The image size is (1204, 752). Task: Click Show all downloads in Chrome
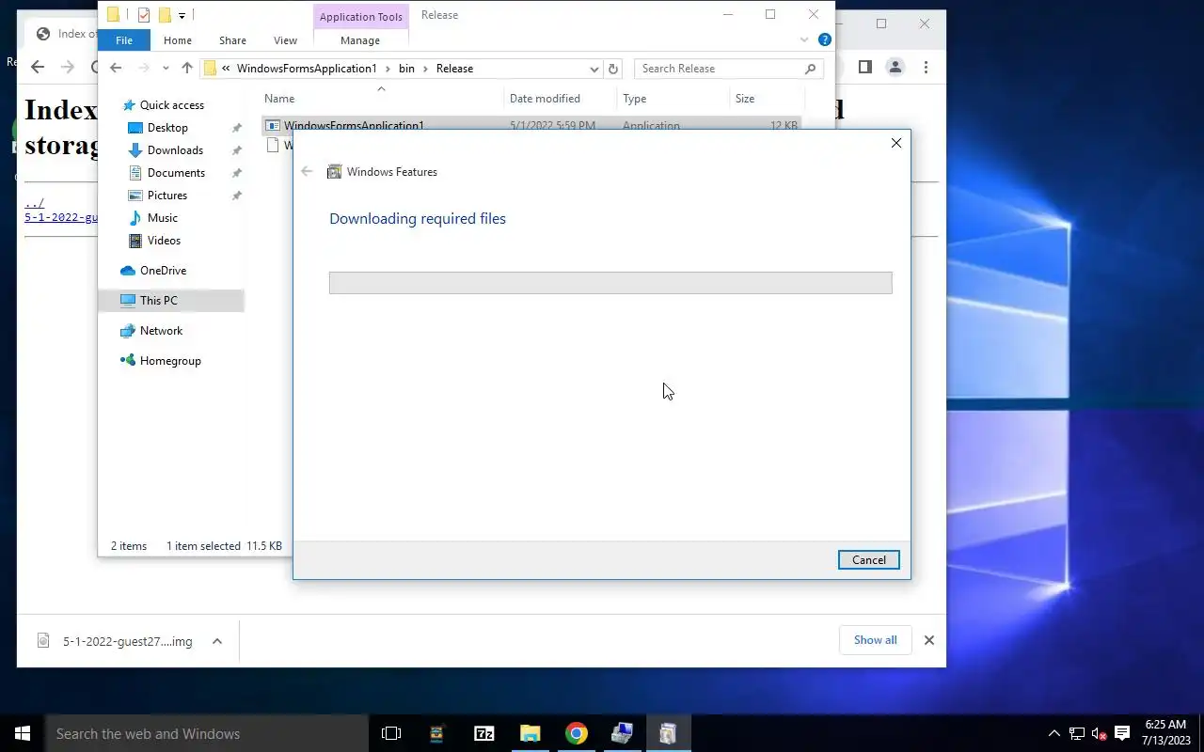875,640
